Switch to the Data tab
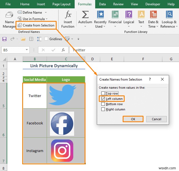179x171 pixels. 102,4
